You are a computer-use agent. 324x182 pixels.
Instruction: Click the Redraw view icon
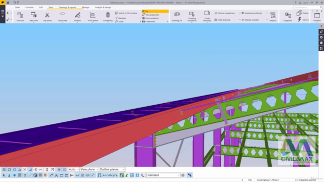[x=77, y=15]
